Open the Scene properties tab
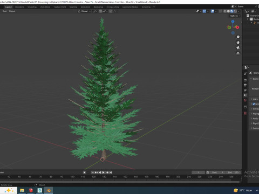The width and height of the screenshot is (259, 194). pos(245,95)
